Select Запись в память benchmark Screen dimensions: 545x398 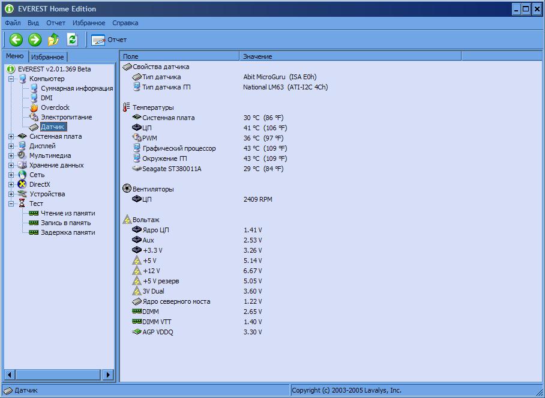pyautogui.click(x=65, y=223)
